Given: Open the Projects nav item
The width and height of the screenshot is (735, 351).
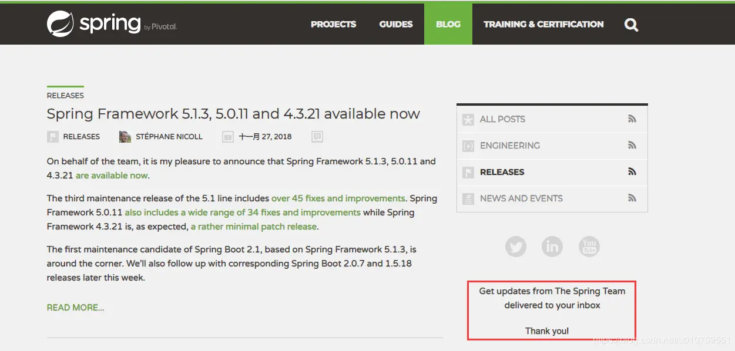Looking at the screenshot, I should click(x=333, y=24).
